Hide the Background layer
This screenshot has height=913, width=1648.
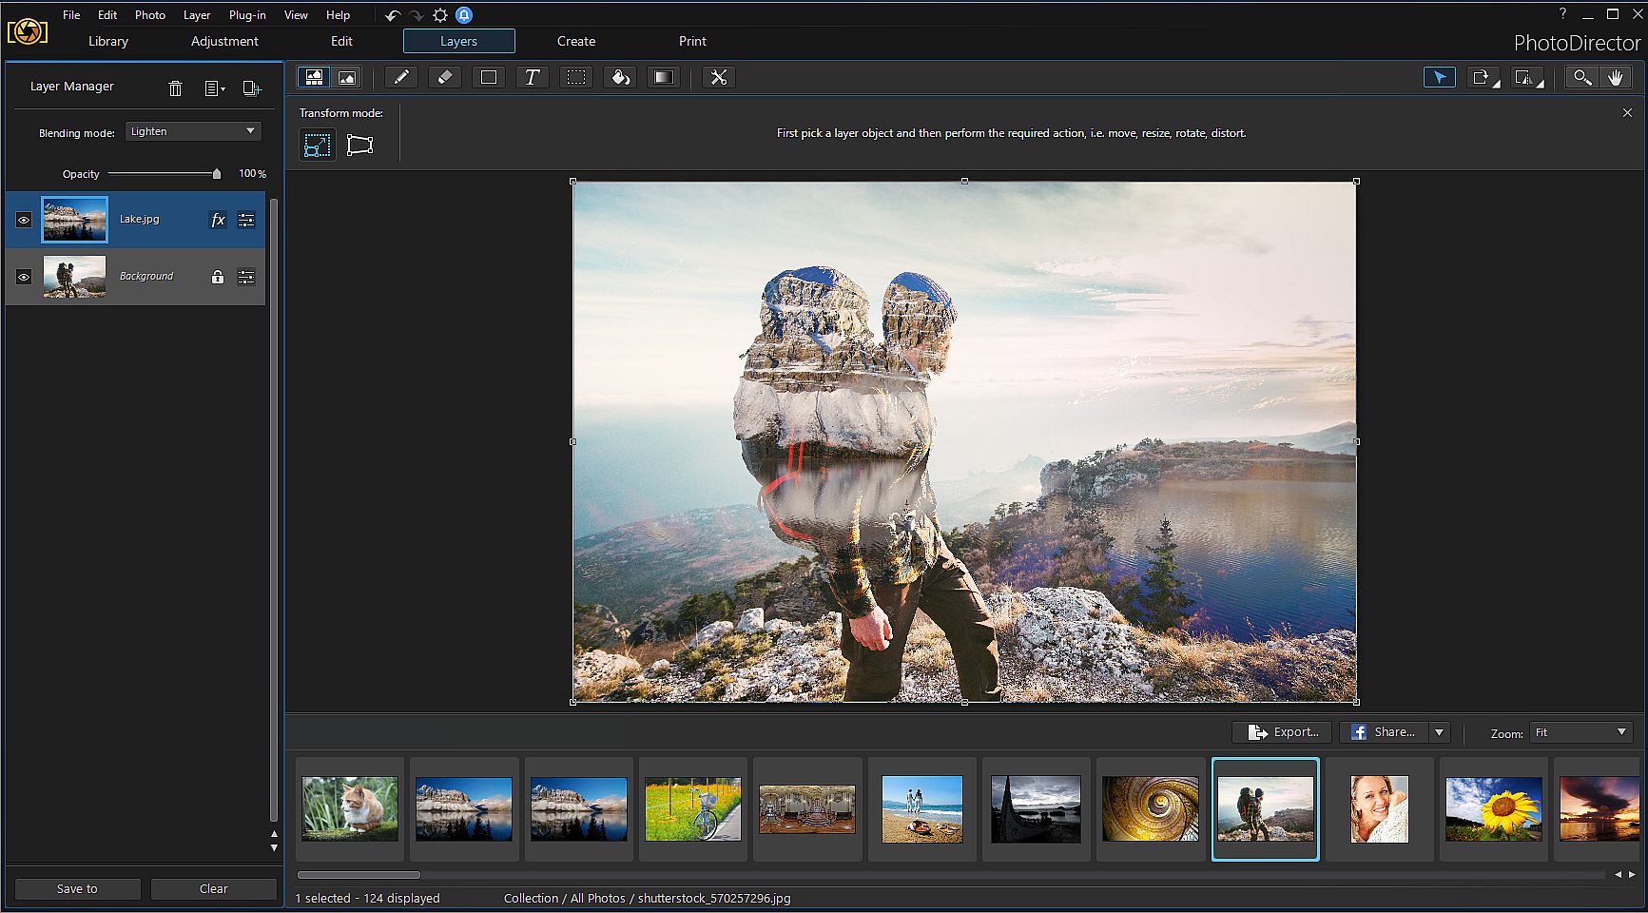(24, 277)
